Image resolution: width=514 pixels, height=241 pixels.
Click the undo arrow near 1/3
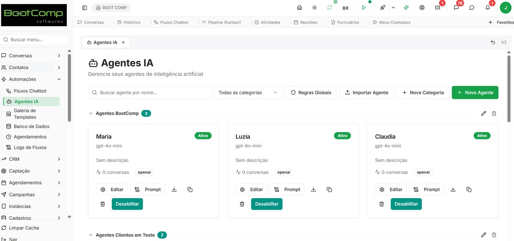point(493,42)
